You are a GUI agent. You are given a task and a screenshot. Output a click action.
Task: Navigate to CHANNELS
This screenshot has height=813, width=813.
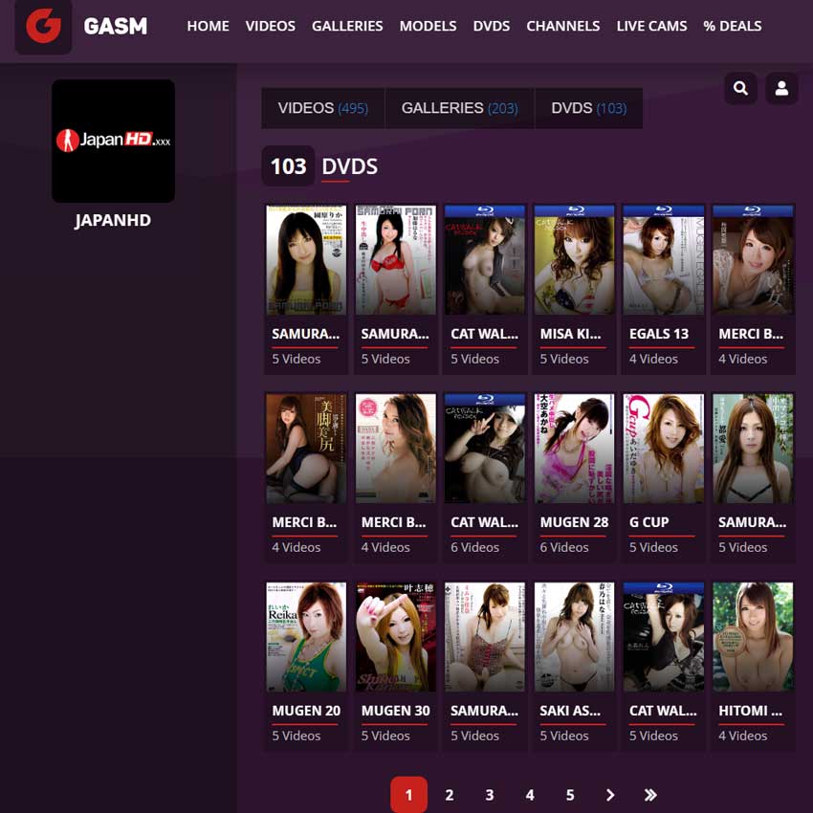(x=563, y=26)
